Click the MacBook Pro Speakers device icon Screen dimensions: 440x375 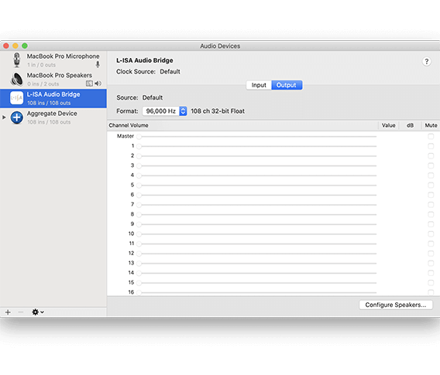[x=17, y=79]
